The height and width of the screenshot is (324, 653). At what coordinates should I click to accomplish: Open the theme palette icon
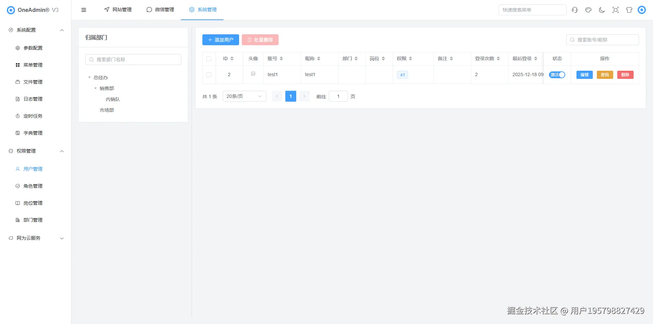(588, 10)
